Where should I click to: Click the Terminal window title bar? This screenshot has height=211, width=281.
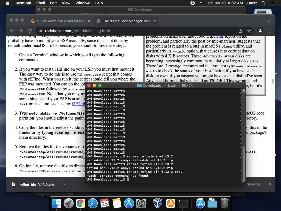(165, 86)
